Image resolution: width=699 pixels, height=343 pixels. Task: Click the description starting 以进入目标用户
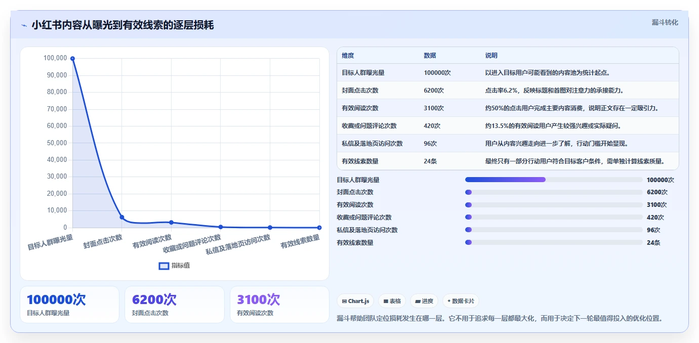click(x=547, y=73)
